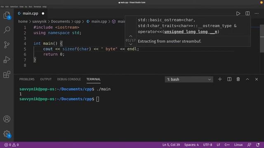
Task: Switch to the OUTPUT tab
Action: pyautogui.click(x=46, y=79)
